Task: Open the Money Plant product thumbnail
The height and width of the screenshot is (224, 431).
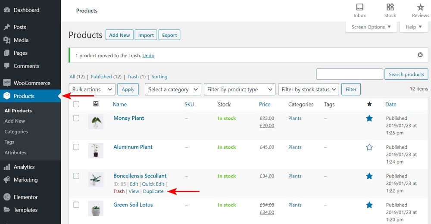Action: (96, 122)
